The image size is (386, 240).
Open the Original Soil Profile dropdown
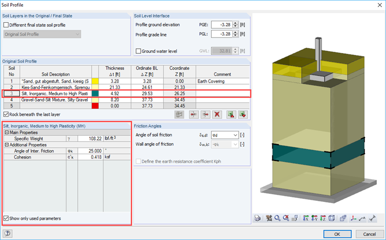pos(42,34)
